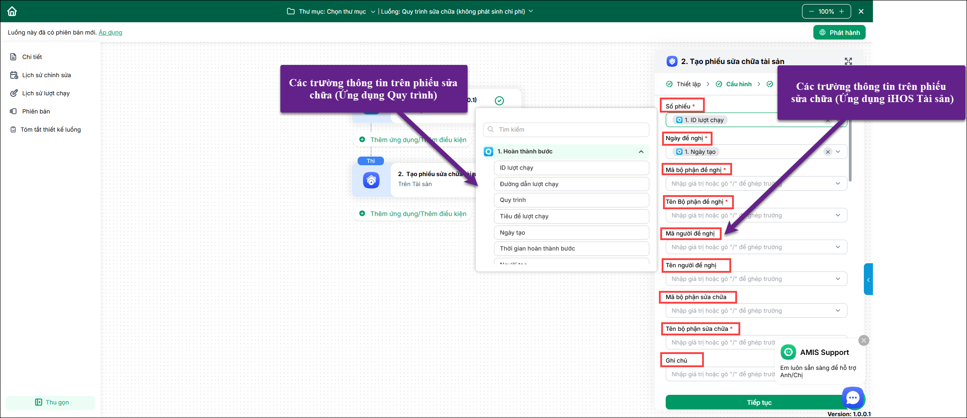The height and width of the screenshot is (418, 967).
Task: Click the check icon after Cấu hình step
Action: pyautogui.click(x=770, y=84)
